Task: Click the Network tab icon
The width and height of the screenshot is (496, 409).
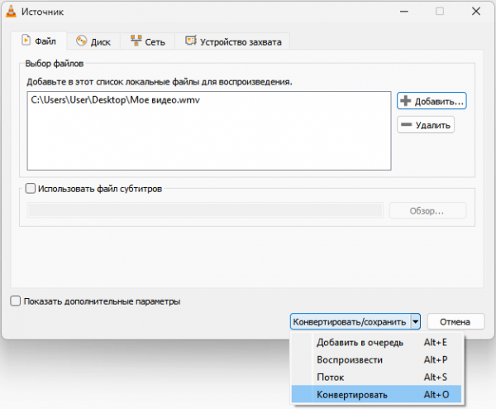Action: pyautogui.click(x=136, y=41)
